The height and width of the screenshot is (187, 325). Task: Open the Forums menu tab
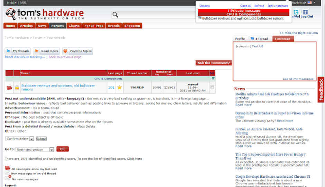[x=58, y=26]
